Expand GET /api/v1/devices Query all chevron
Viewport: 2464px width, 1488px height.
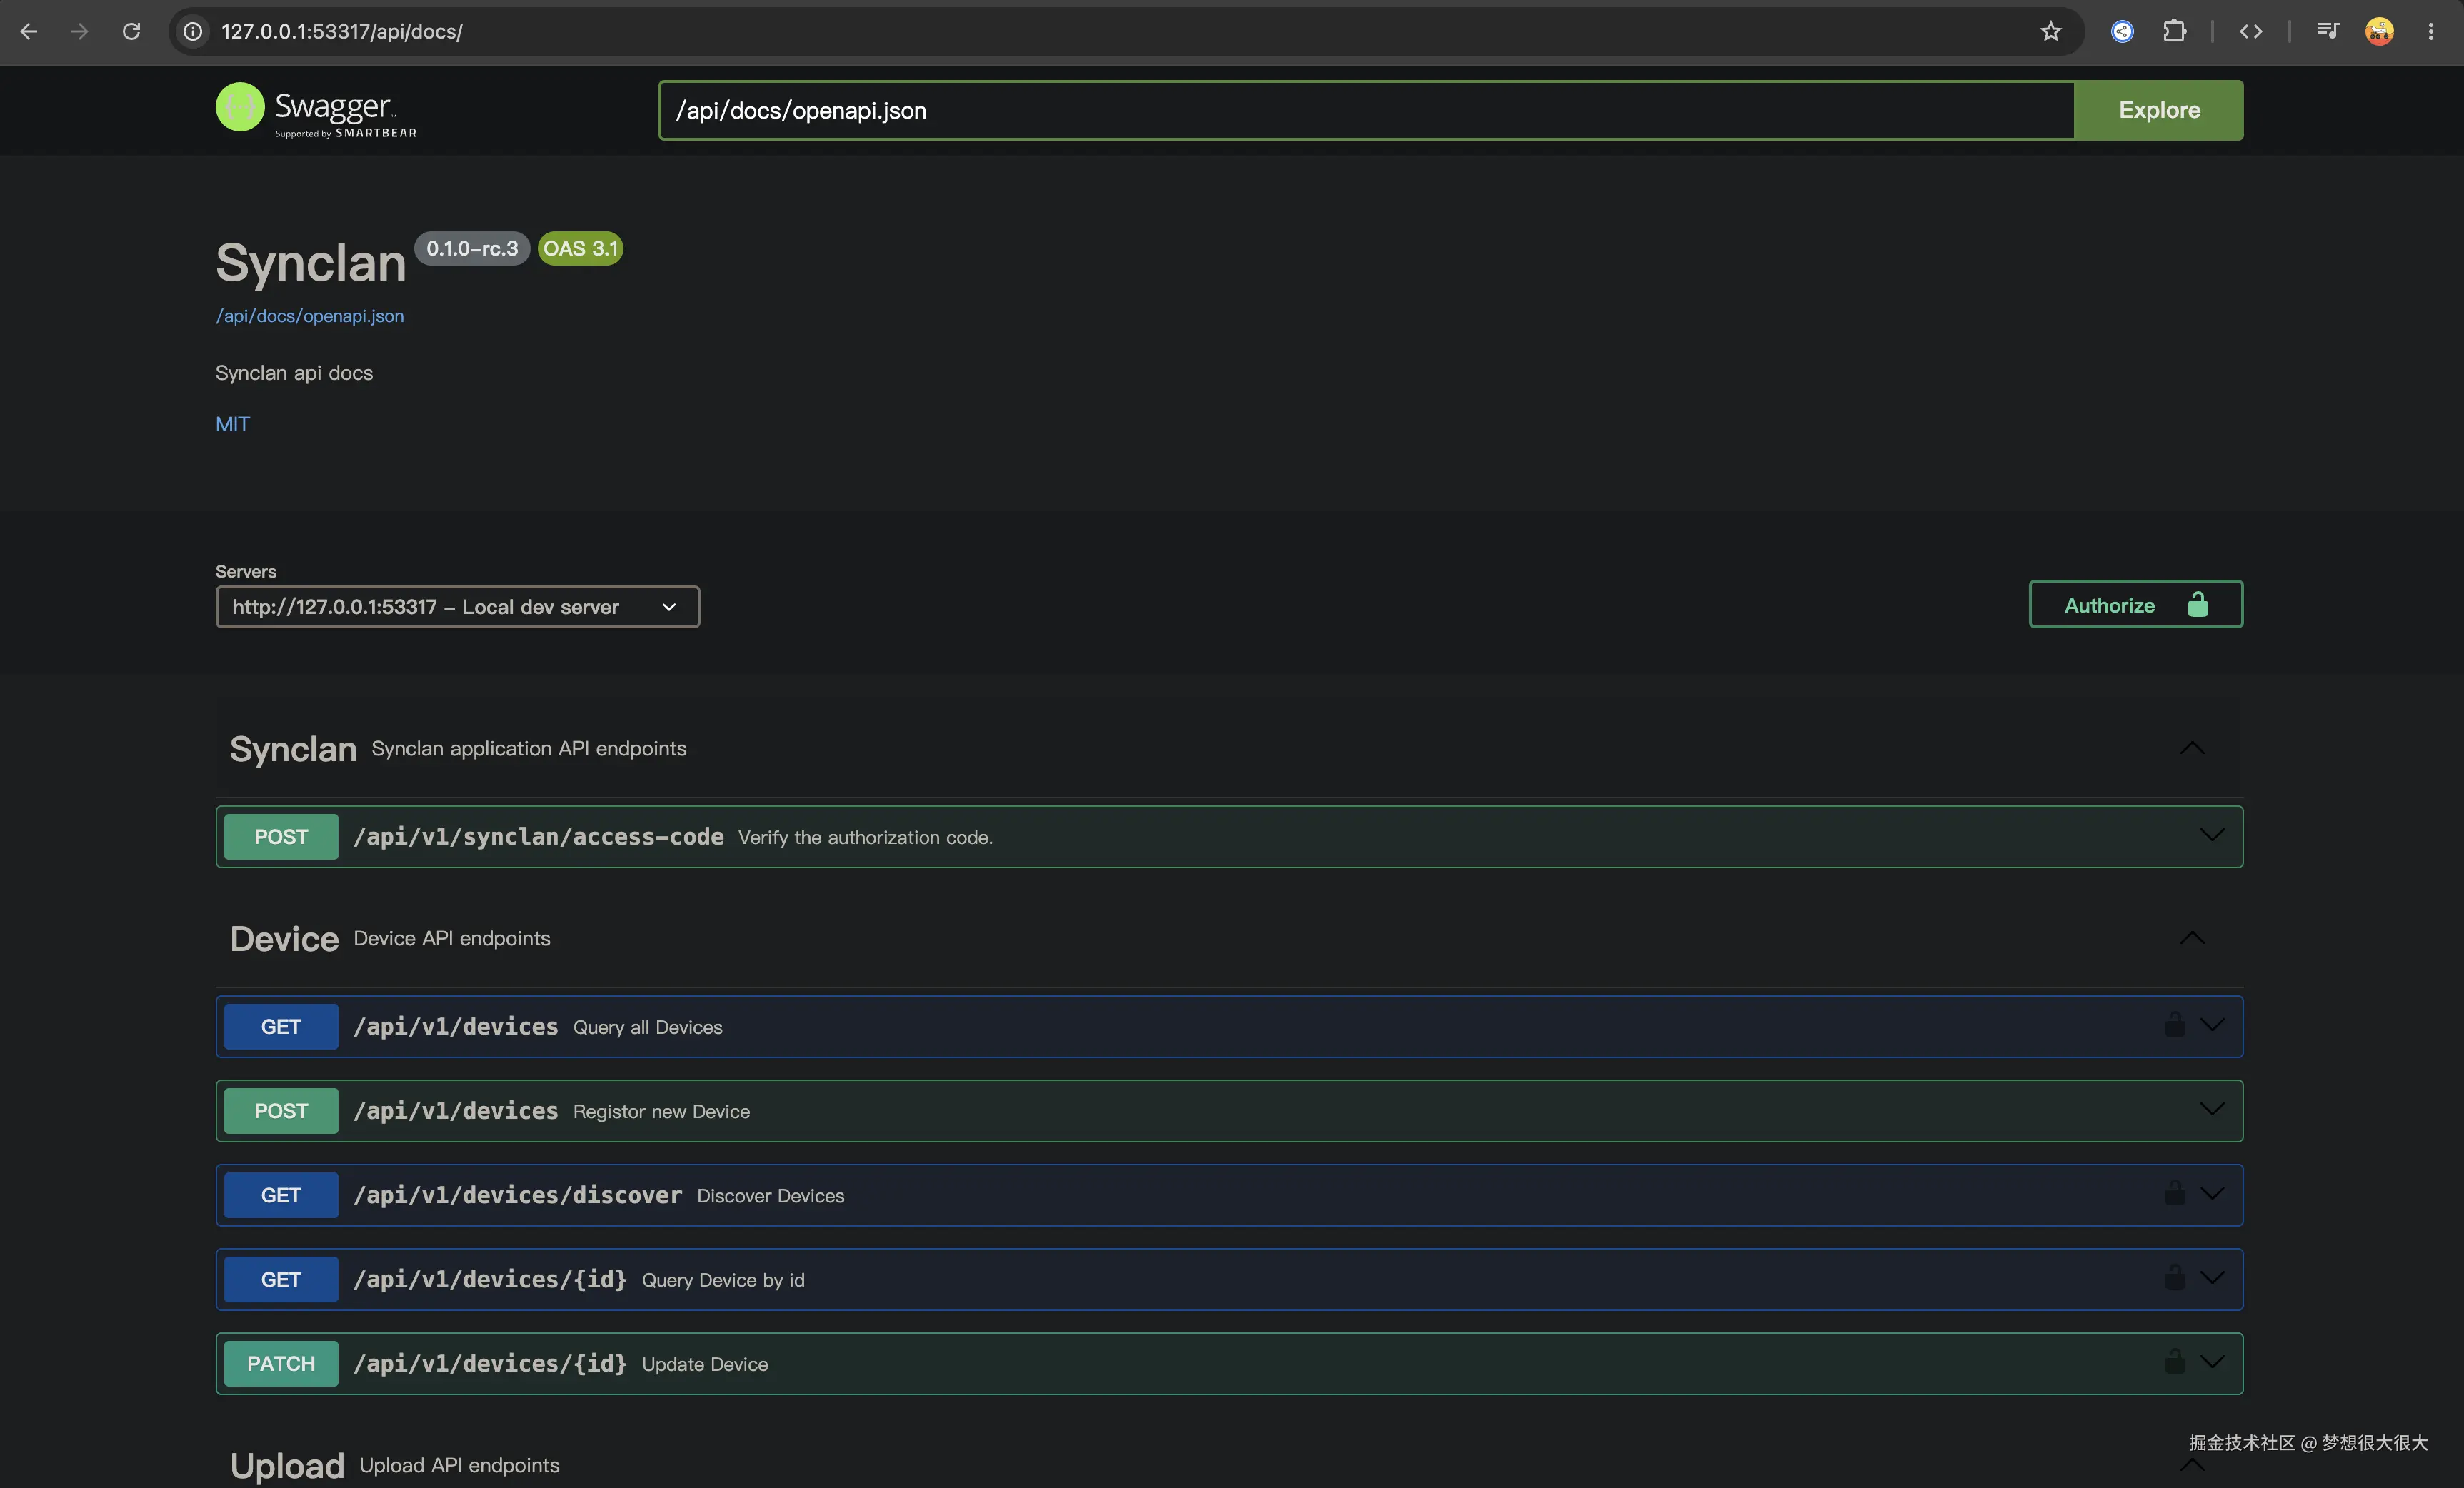(2212, 1025)
